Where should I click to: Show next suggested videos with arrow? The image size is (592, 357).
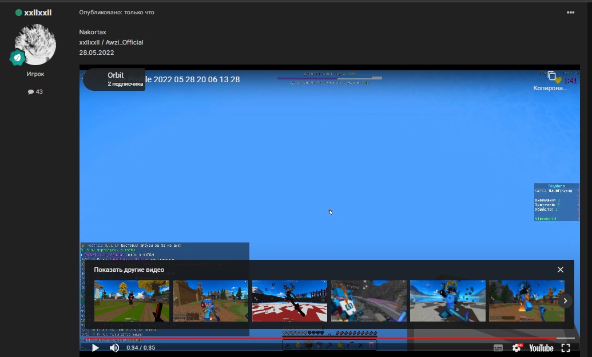[x=565, y=300]
